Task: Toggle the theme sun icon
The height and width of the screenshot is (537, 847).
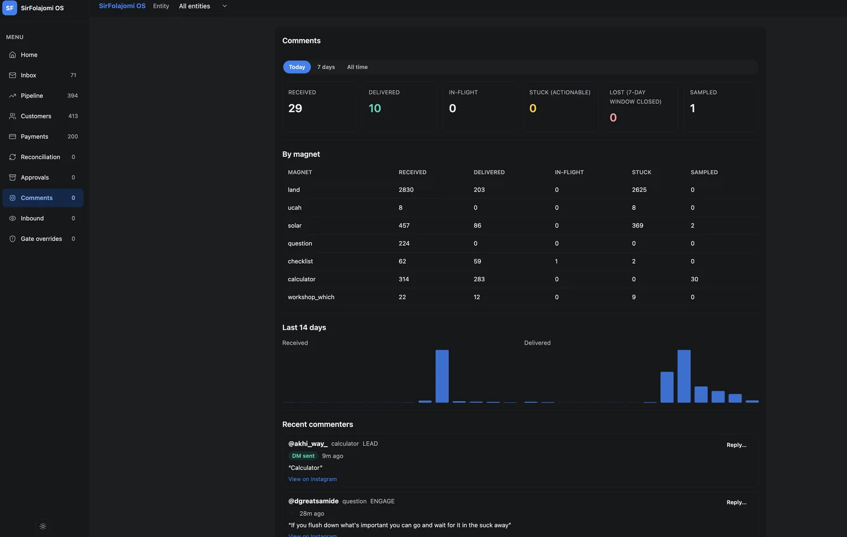Action: [x=43, y=526]
